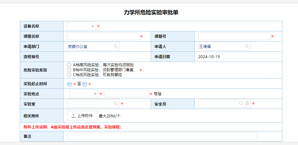
Task: Open the end date calendar picker
Action: [x=85, y=84]
